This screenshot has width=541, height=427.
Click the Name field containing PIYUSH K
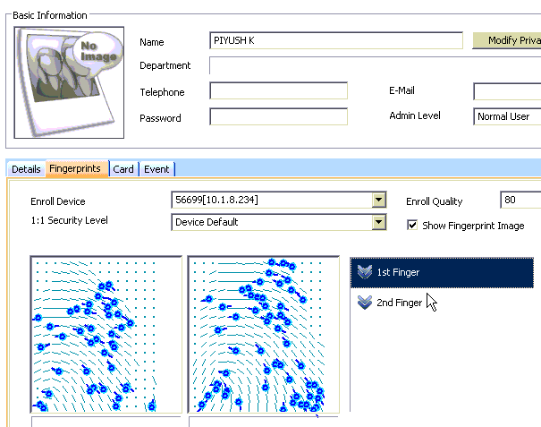tap(336, 41)
